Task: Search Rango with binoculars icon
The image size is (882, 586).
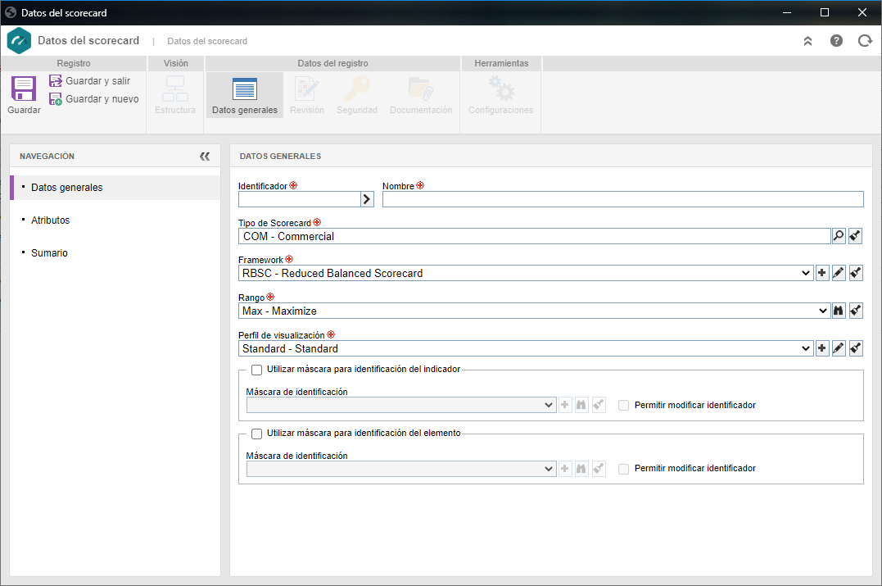Action: point(839,311)
